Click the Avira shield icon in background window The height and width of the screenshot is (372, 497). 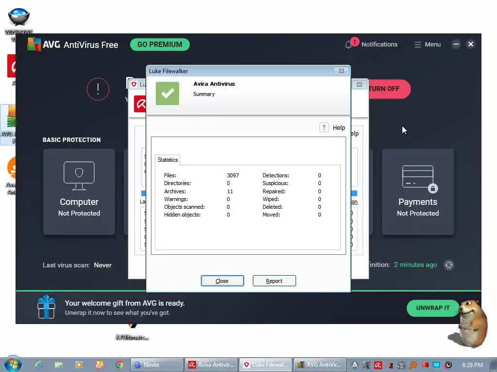tap(134, 84)
